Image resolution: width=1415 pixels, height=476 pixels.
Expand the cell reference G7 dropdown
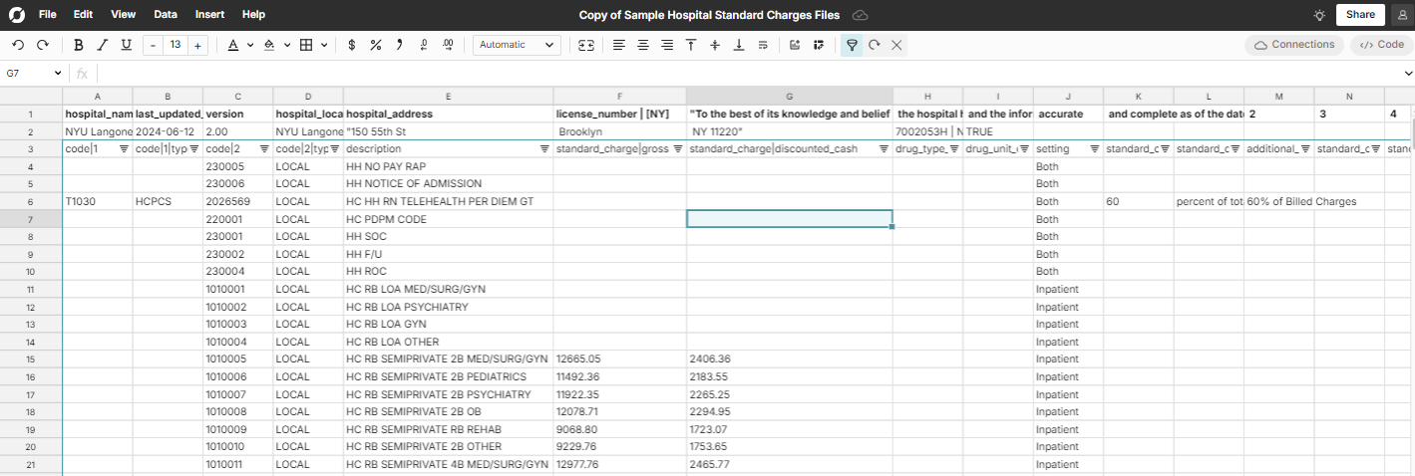(x=57, y=74)
